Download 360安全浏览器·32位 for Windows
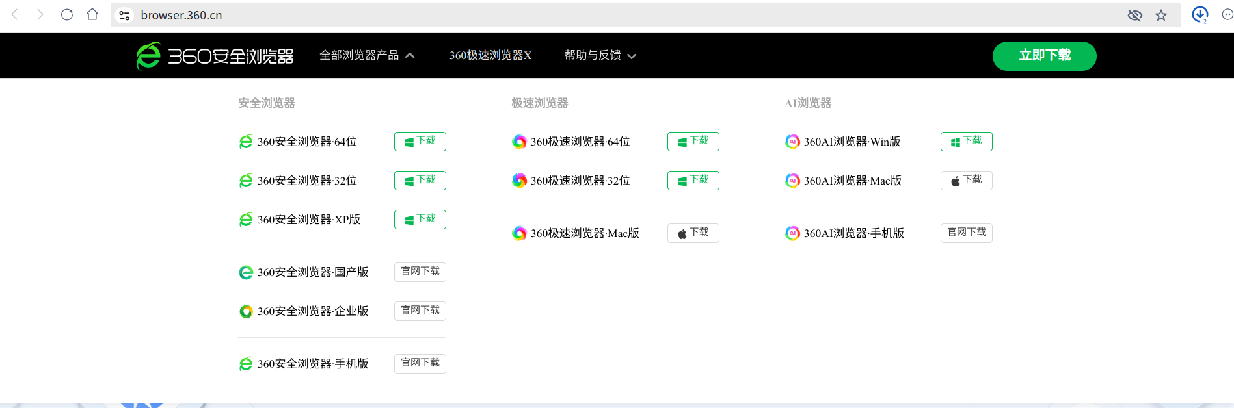Screen dimensions: 1234x408 click(x=420, y=181)
